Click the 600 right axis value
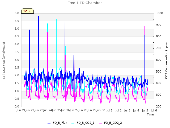 (x=159, y=60)
